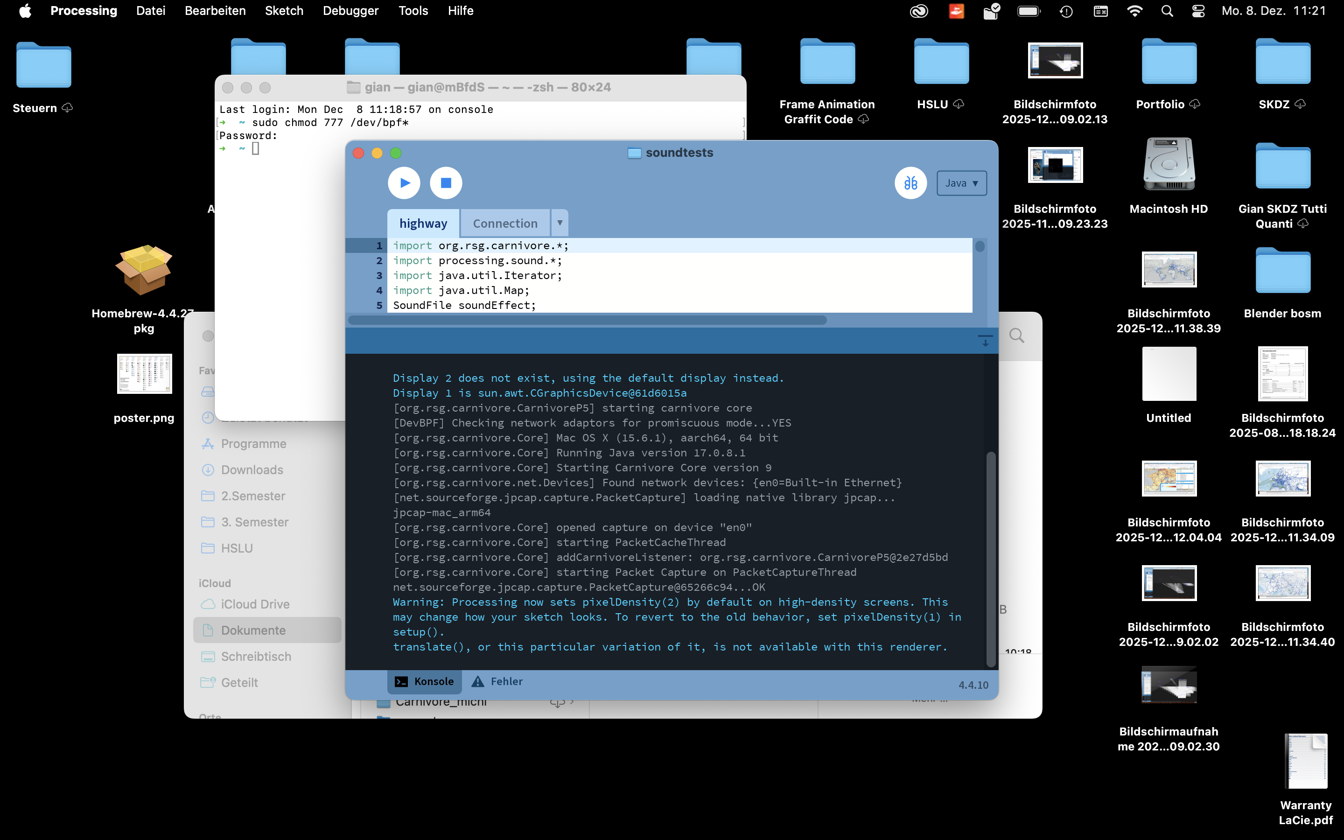The height and width of the screenshot is (840, 1344).
Task: Toggle console auto-scroll icon
Action: tap(985, 341)
